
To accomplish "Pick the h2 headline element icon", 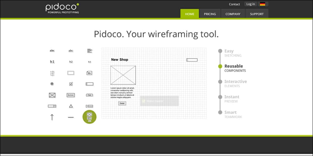I will click(x=71, y=62).
